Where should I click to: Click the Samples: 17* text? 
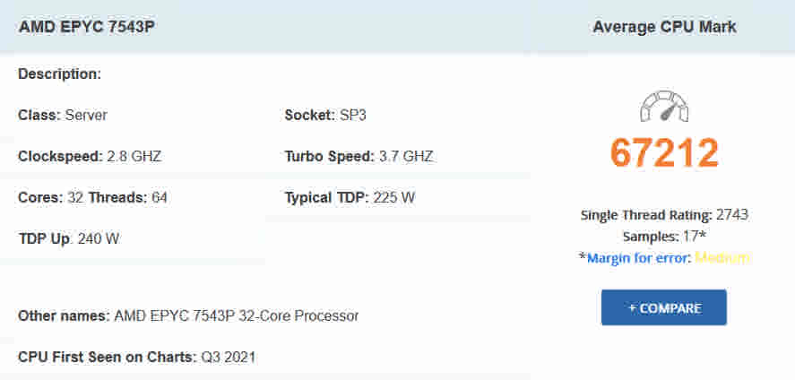click(664, 237)
